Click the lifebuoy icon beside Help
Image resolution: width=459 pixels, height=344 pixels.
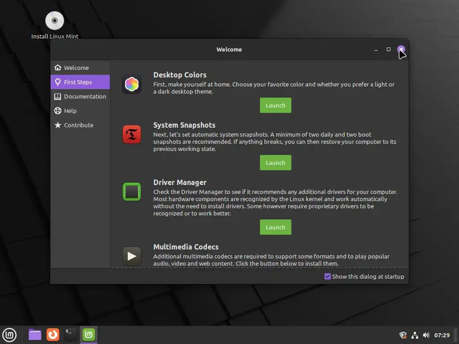(58, 111)
